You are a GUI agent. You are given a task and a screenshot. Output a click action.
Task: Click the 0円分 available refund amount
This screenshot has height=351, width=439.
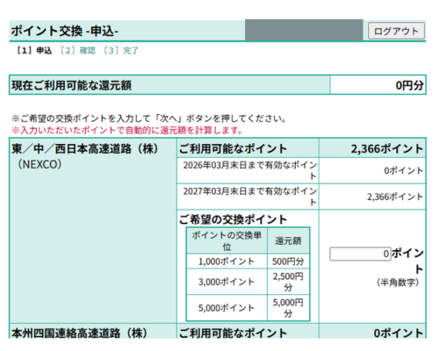[409, 85]
